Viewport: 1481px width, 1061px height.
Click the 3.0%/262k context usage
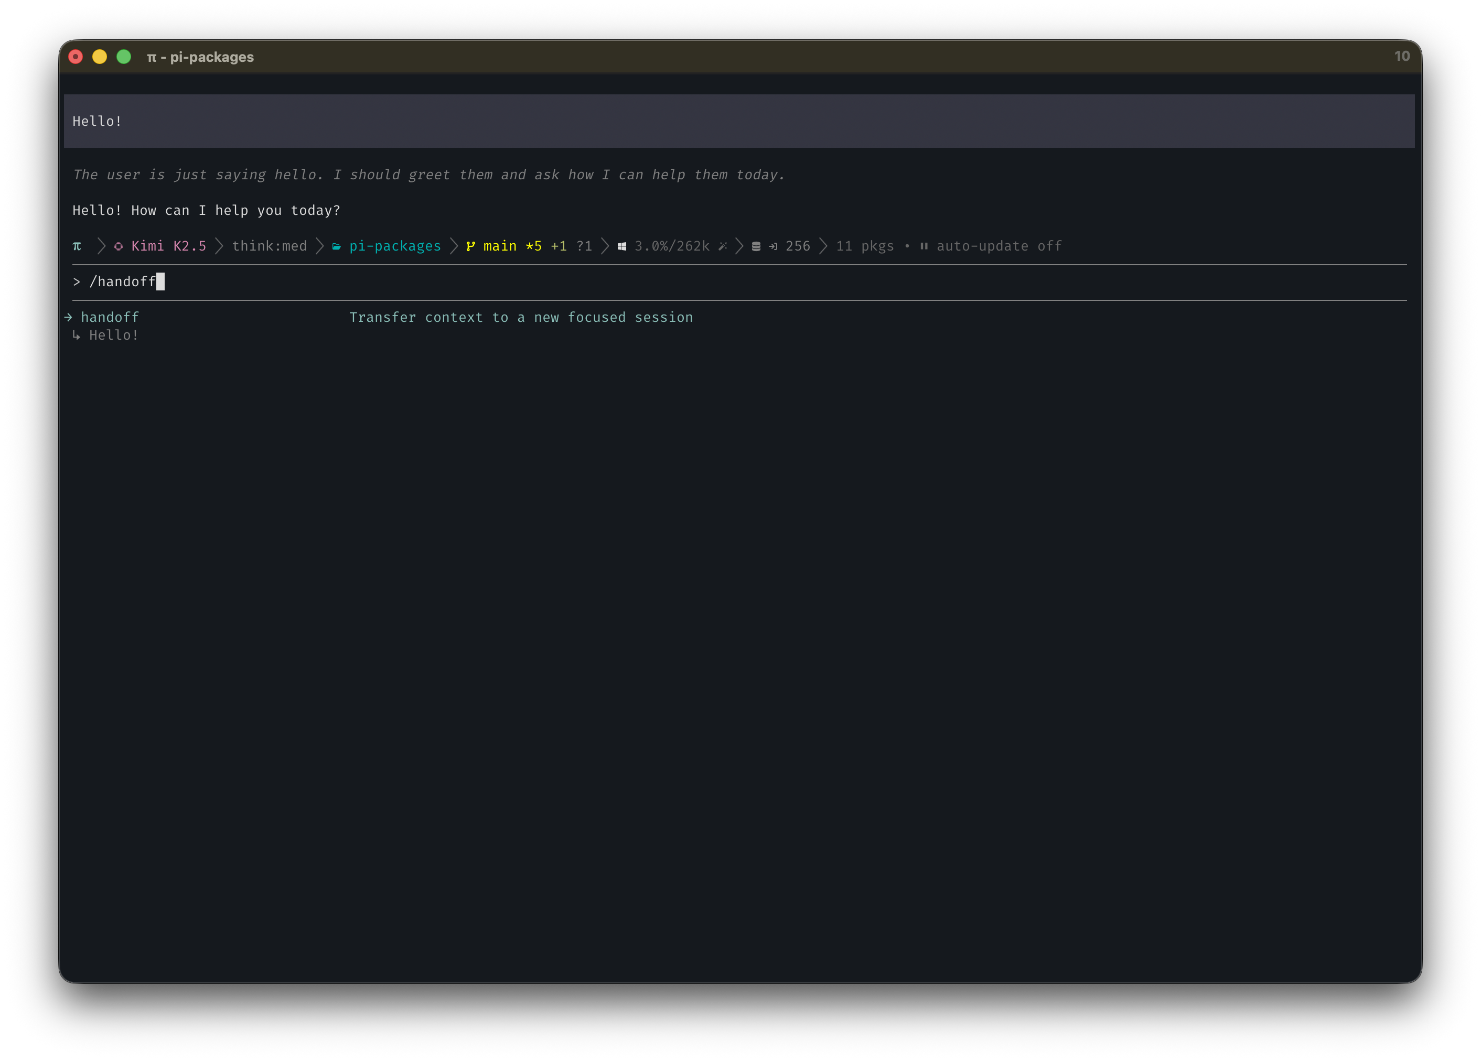(x=672, y=246)
